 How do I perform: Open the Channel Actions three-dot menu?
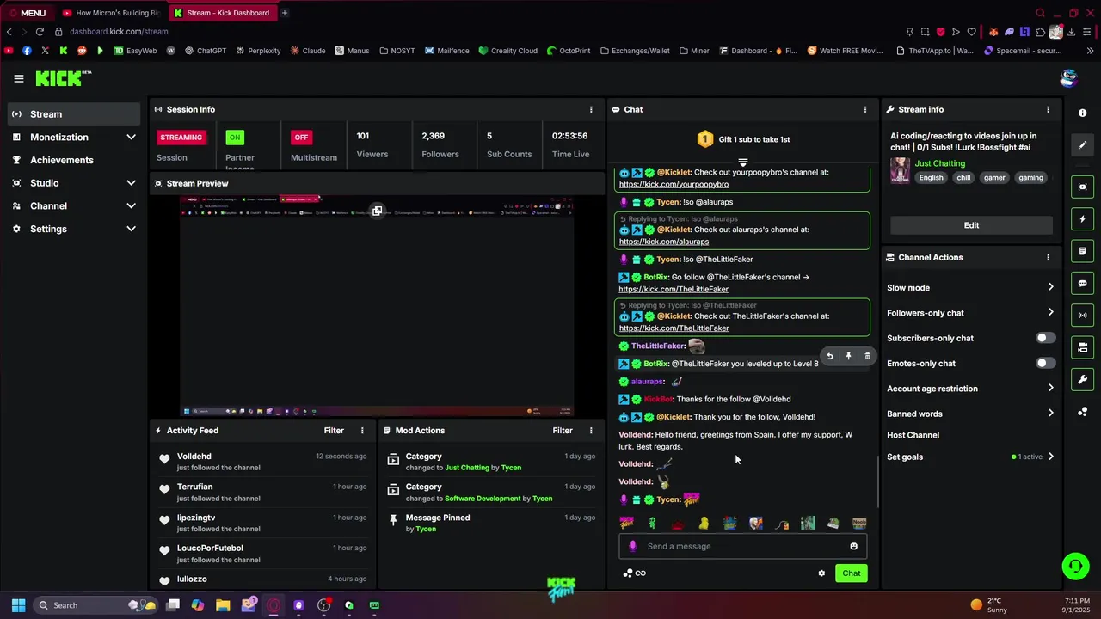(x=1048, y=257)
